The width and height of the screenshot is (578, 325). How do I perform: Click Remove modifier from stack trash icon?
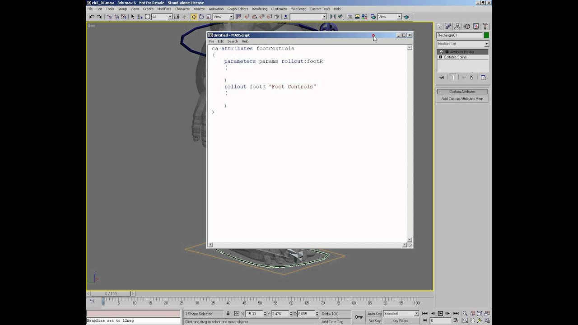pyautogui.click(x=472, y=77)
